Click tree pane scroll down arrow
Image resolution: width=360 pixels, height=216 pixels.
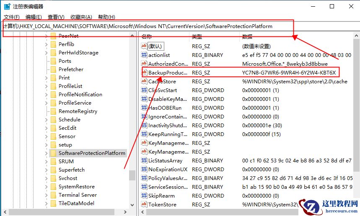pyautogui.click(x=132, y=205)
